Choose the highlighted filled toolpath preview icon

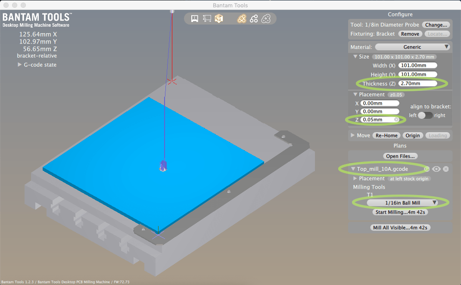[x=242, y=19]
